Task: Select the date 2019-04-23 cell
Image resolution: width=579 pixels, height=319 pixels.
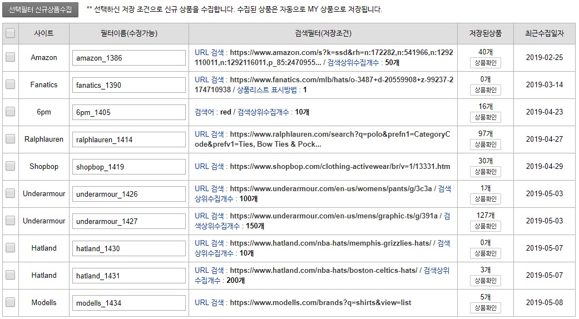Action: 545,112
